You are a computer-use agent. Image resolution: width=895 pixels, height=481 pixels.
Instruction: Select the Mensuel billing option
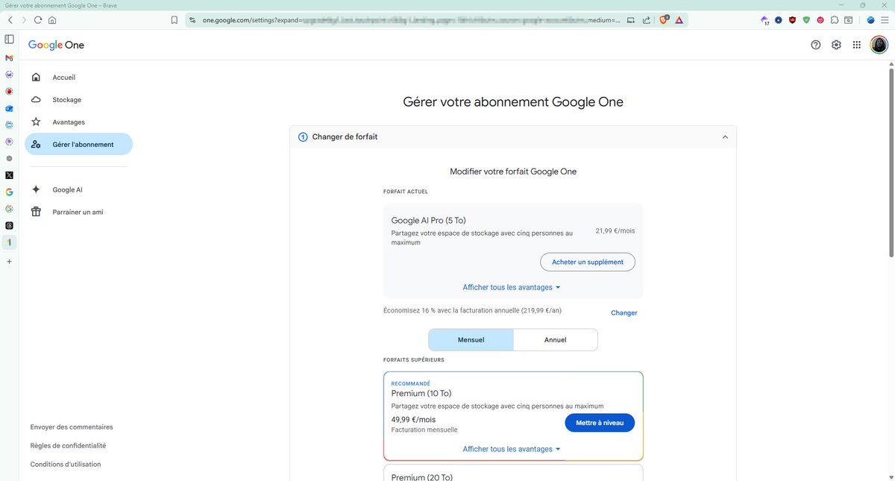point(471,339)
